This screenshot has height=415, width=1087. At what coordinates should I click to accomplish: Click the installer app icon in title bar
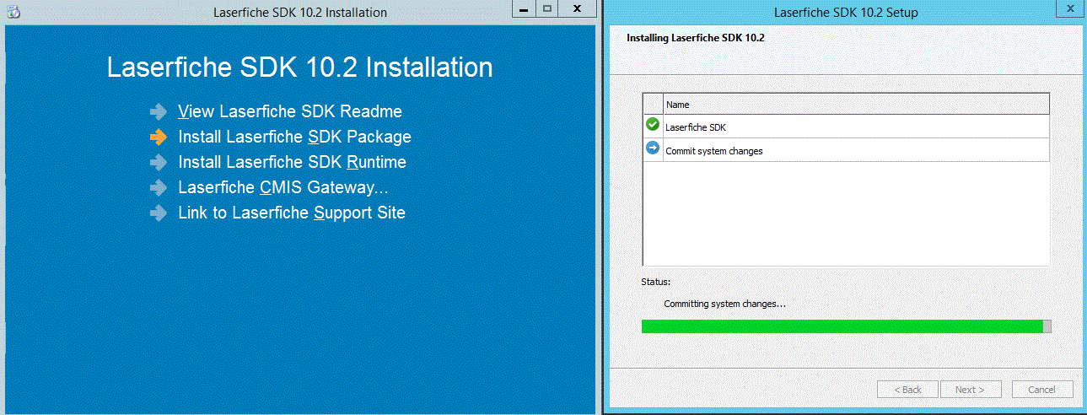tap(13, 12)
